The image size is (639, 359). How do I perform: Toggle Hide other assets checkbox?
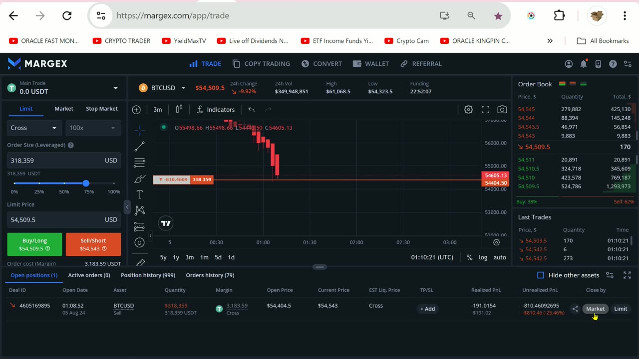pos(541,275)
